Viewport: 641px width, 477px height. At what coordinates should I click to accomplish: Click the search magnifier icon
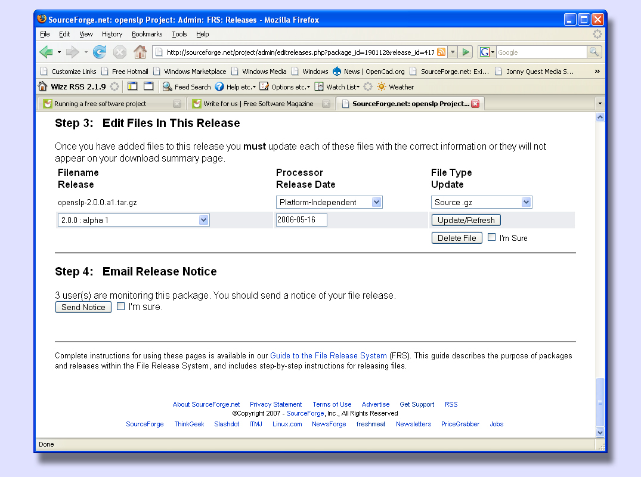(594, 52)
